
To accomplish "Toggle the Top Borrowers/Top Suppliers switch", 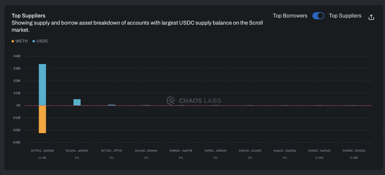I will point(318,16).
